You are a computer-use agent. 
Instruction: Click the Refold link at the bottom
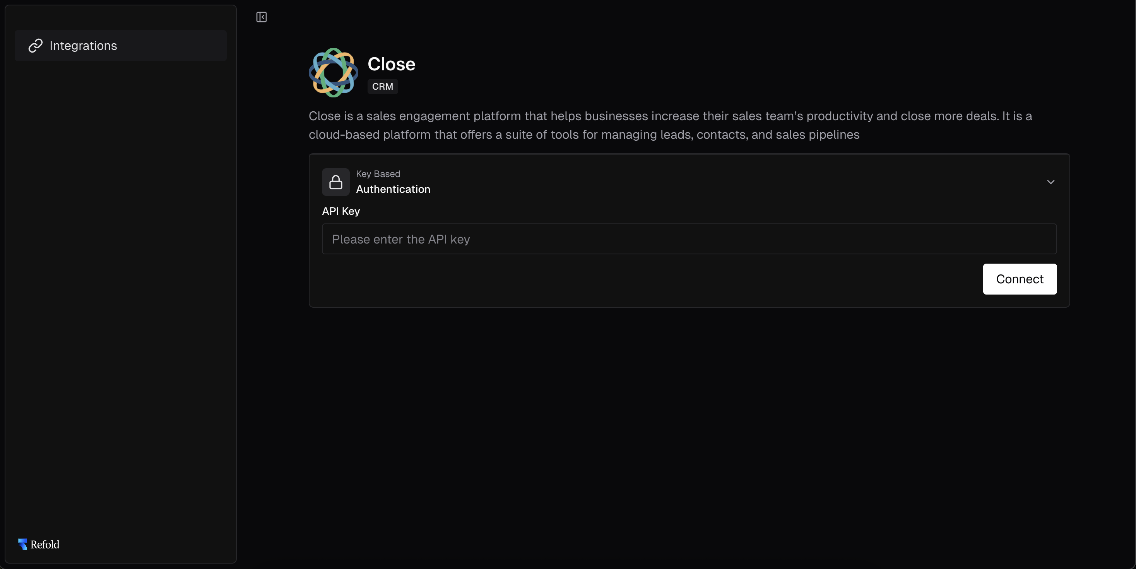click(x=44, y=543)
